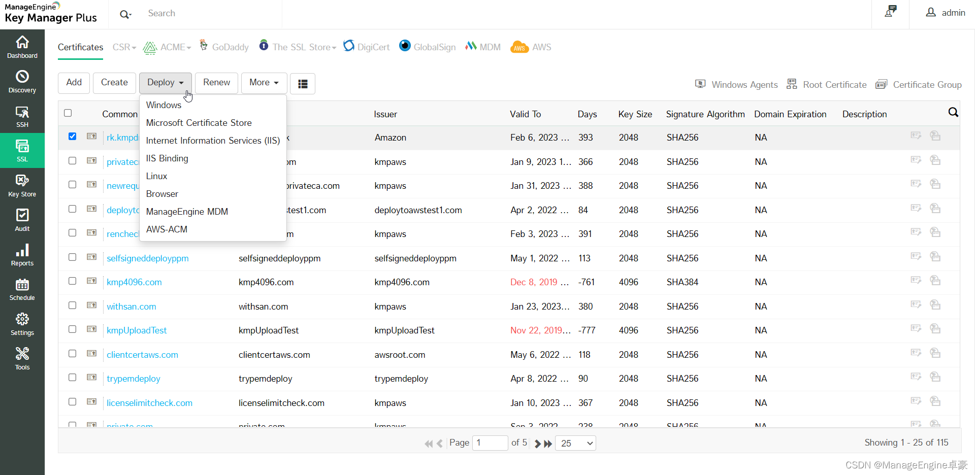This screenshot has width=975, height=475.
Task: Choose AWS-ACM from Deploy menu
Action: click(x=167, y=229)
